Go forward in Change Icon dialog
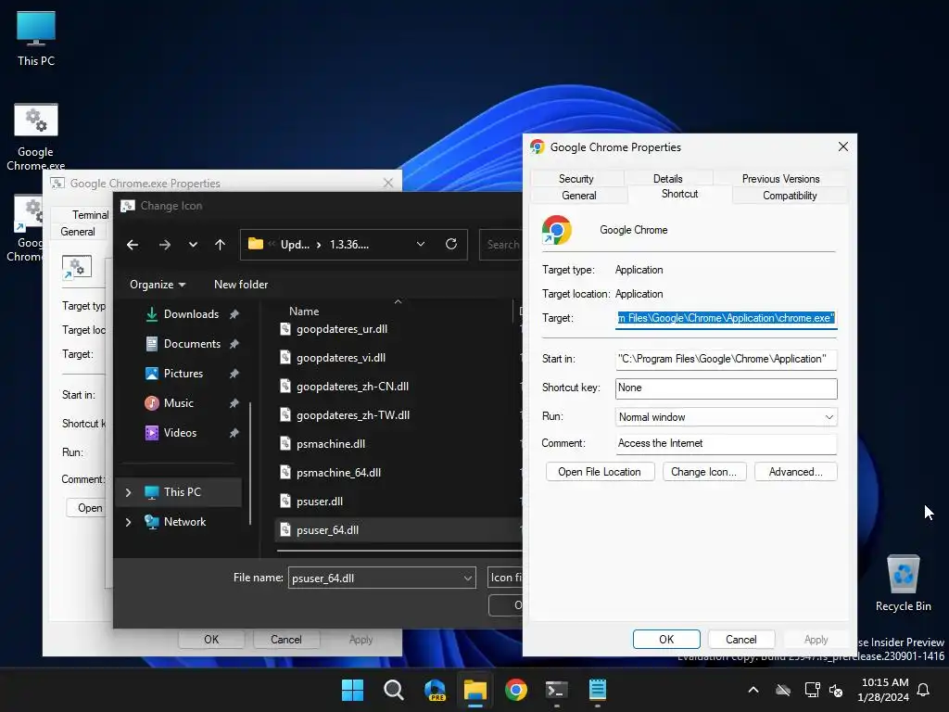949x712 pixels. (165, 245)
